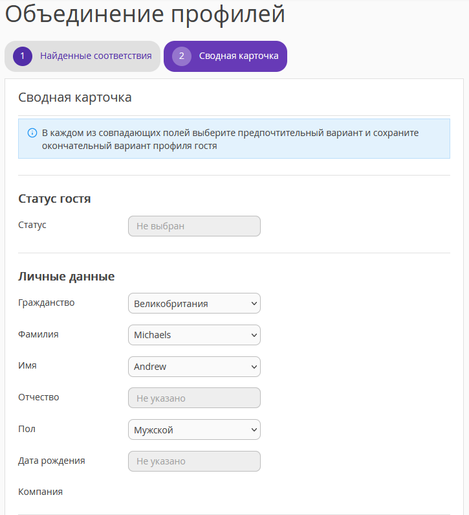
Task: Open the Пол dropdown showing Мужской
Action: coord(194,429)
